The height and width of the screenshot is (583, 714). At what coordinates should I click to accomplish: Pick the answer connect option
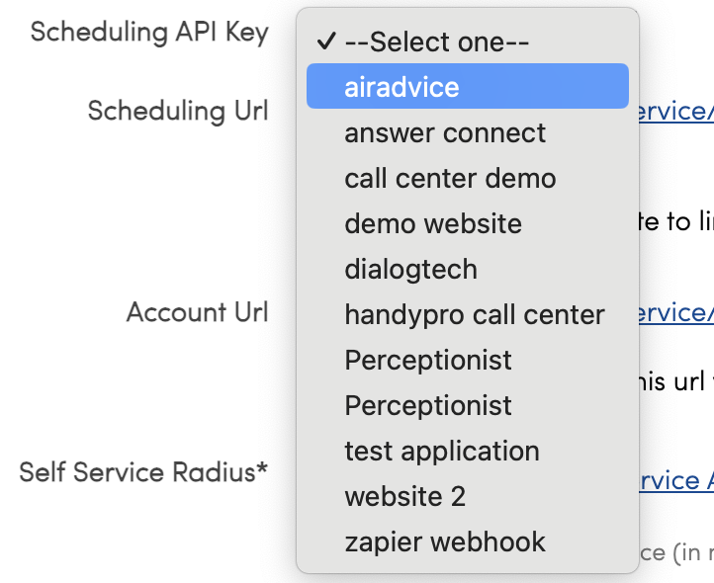[445, 133]
